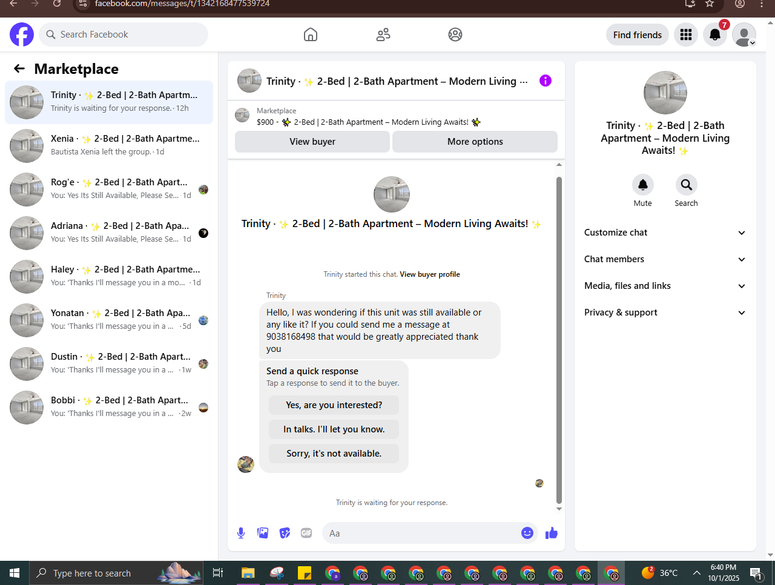Send quick response "Yes, are you interested?"

pyautogui.click(x=334, y=405)
